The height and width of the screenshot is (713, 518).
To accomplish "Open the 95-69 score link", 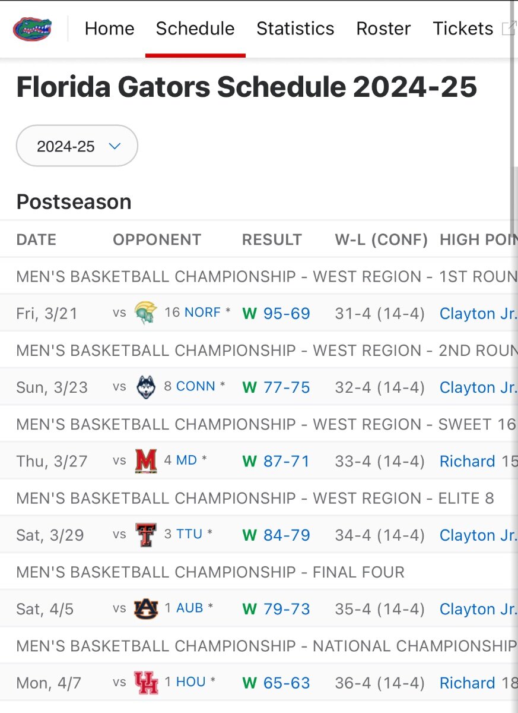I will pos(287,314).
